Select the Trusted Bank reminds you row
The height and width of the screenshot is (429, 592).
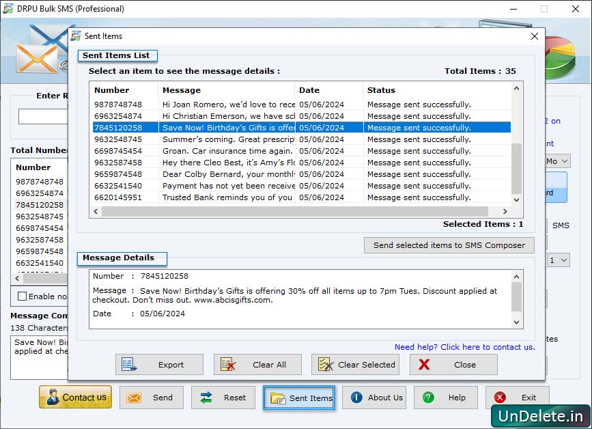coord(302,197)
